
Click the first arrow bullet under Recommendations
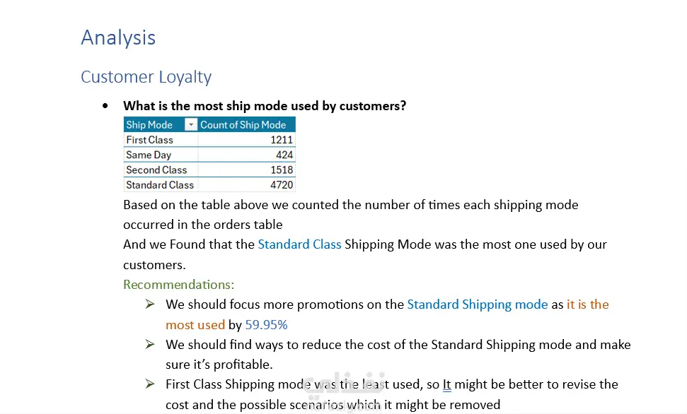(150, 304)
